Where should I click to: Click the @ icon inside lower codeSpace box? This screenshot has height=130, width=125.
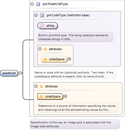(x=41, y=96)
